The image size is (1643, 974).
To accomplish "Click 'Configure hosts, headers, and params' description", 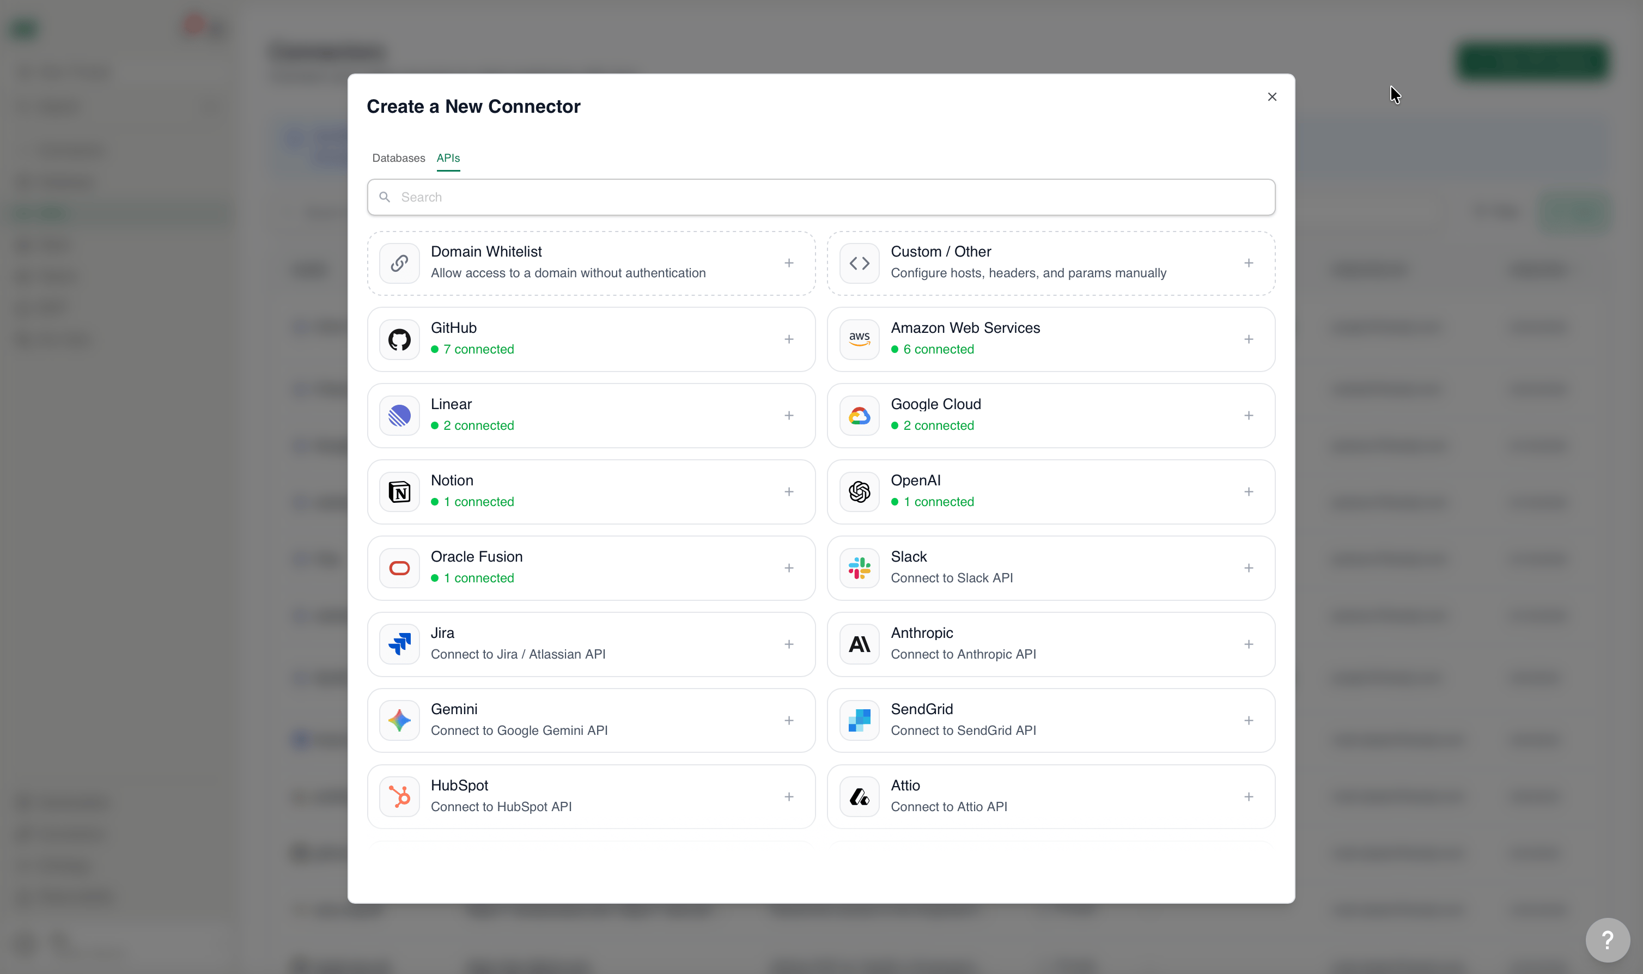I will click(x=1028, y=273).
